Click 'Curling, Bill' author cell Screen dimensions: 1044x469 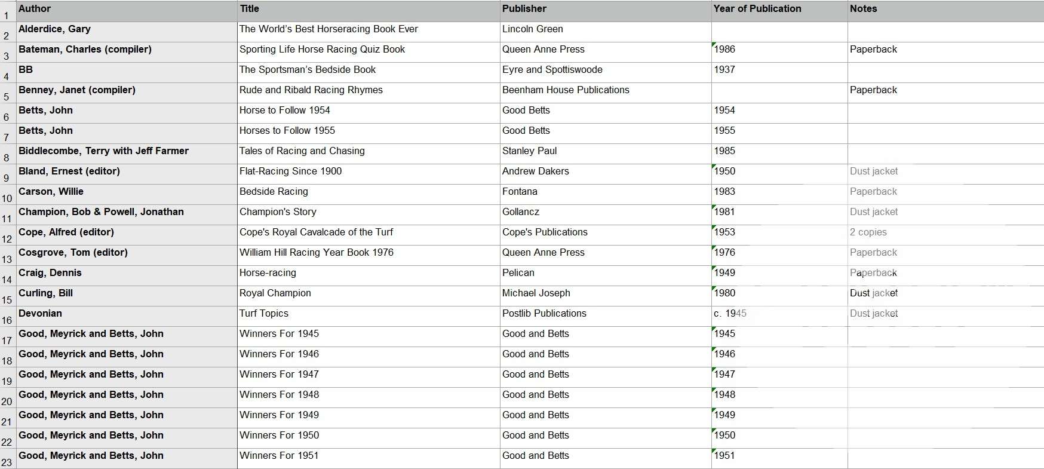[x=127, y=296]
